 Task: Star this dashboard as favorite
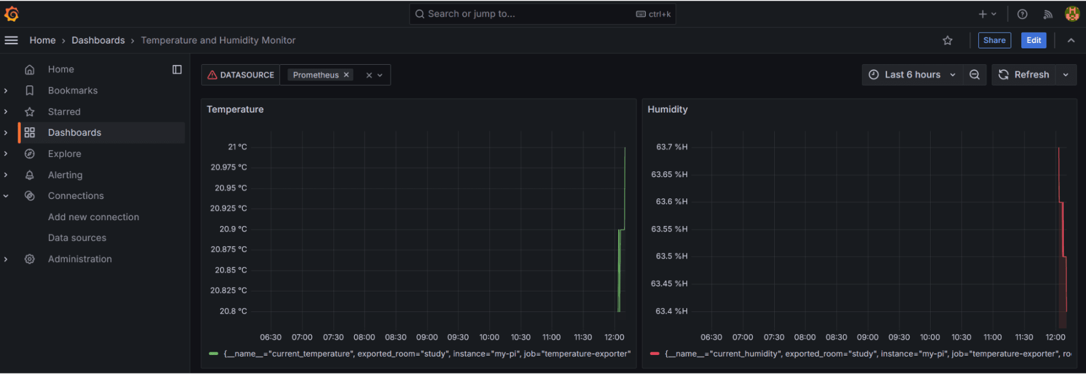point(947,40)
